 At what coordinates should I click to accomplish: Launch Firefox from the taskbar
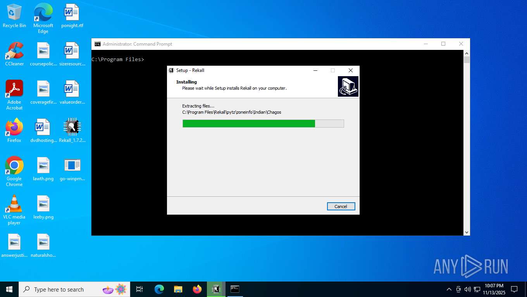[197, 289]
